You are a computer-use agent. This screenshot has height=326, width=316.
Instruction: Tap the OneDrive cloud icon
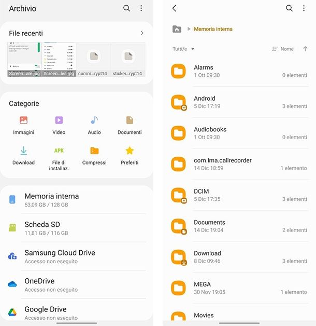click(12, 284)
